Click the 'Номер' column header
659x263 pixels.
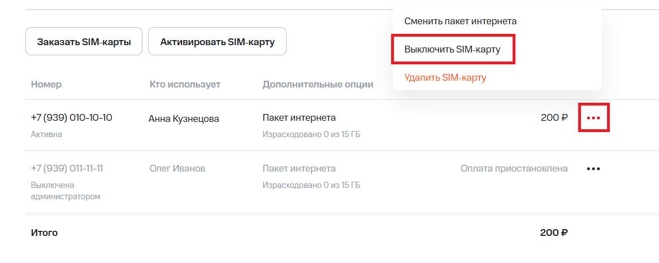pyautogui.click(x=46, y=84)
